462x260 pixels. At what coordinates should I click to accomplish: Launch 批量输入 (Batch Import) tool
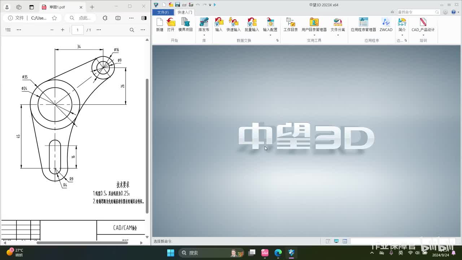[252, 25]
